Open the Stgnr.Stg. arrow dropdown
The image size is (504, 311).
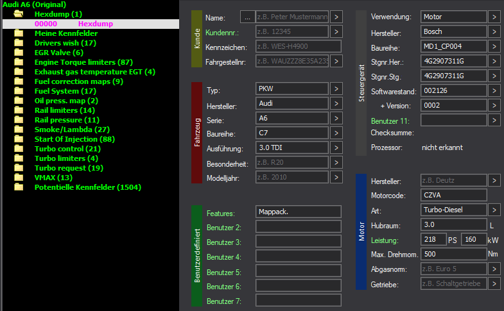(494, 76)
